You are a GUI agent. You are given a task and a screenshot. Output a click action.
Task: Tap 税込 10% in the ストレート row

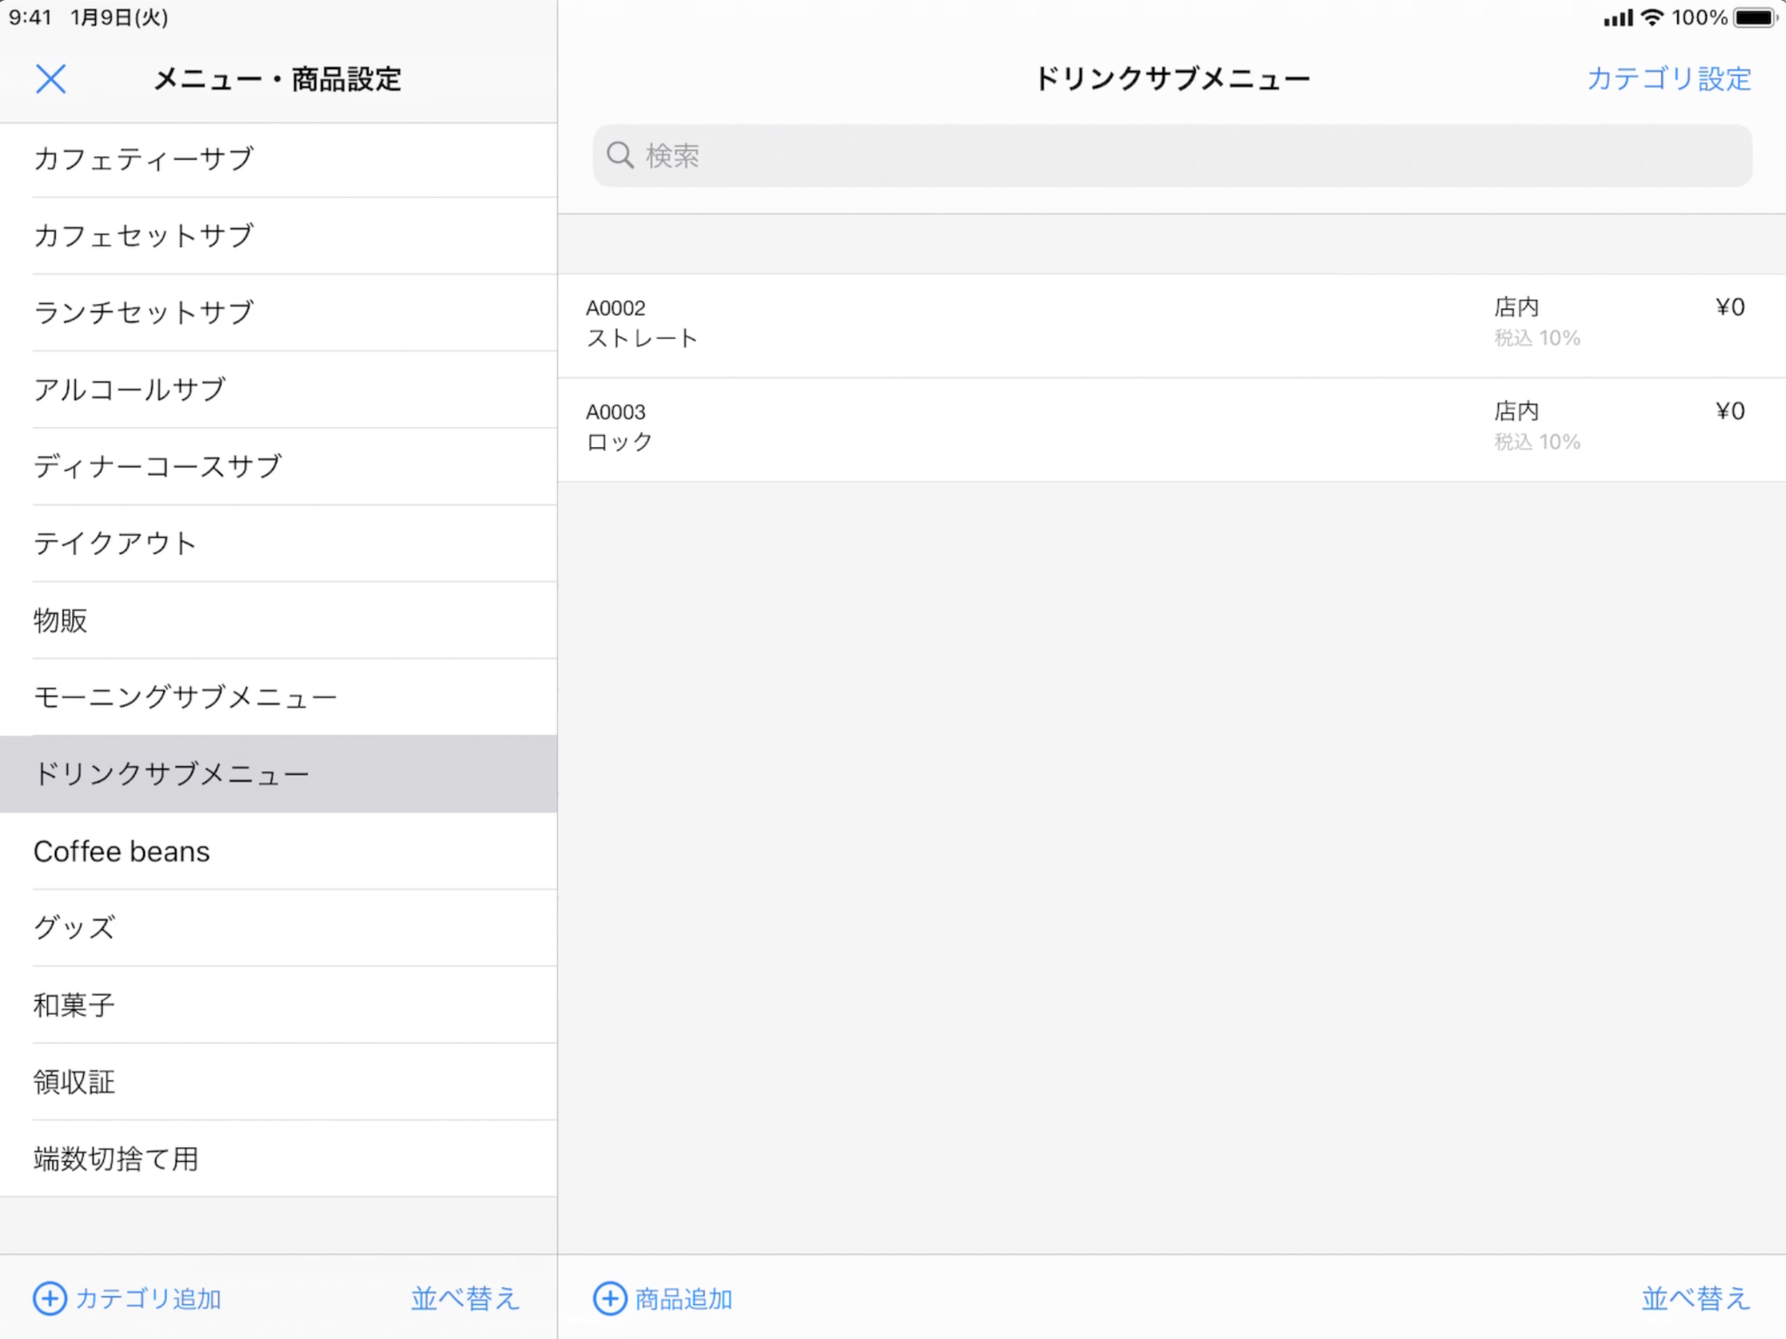[x=1537, y=338]
